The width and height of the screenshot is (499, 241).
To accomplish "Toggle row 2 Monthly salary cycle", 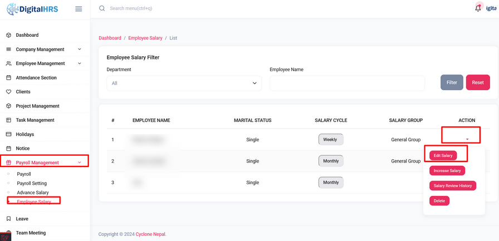I will [x=331, y=161].
